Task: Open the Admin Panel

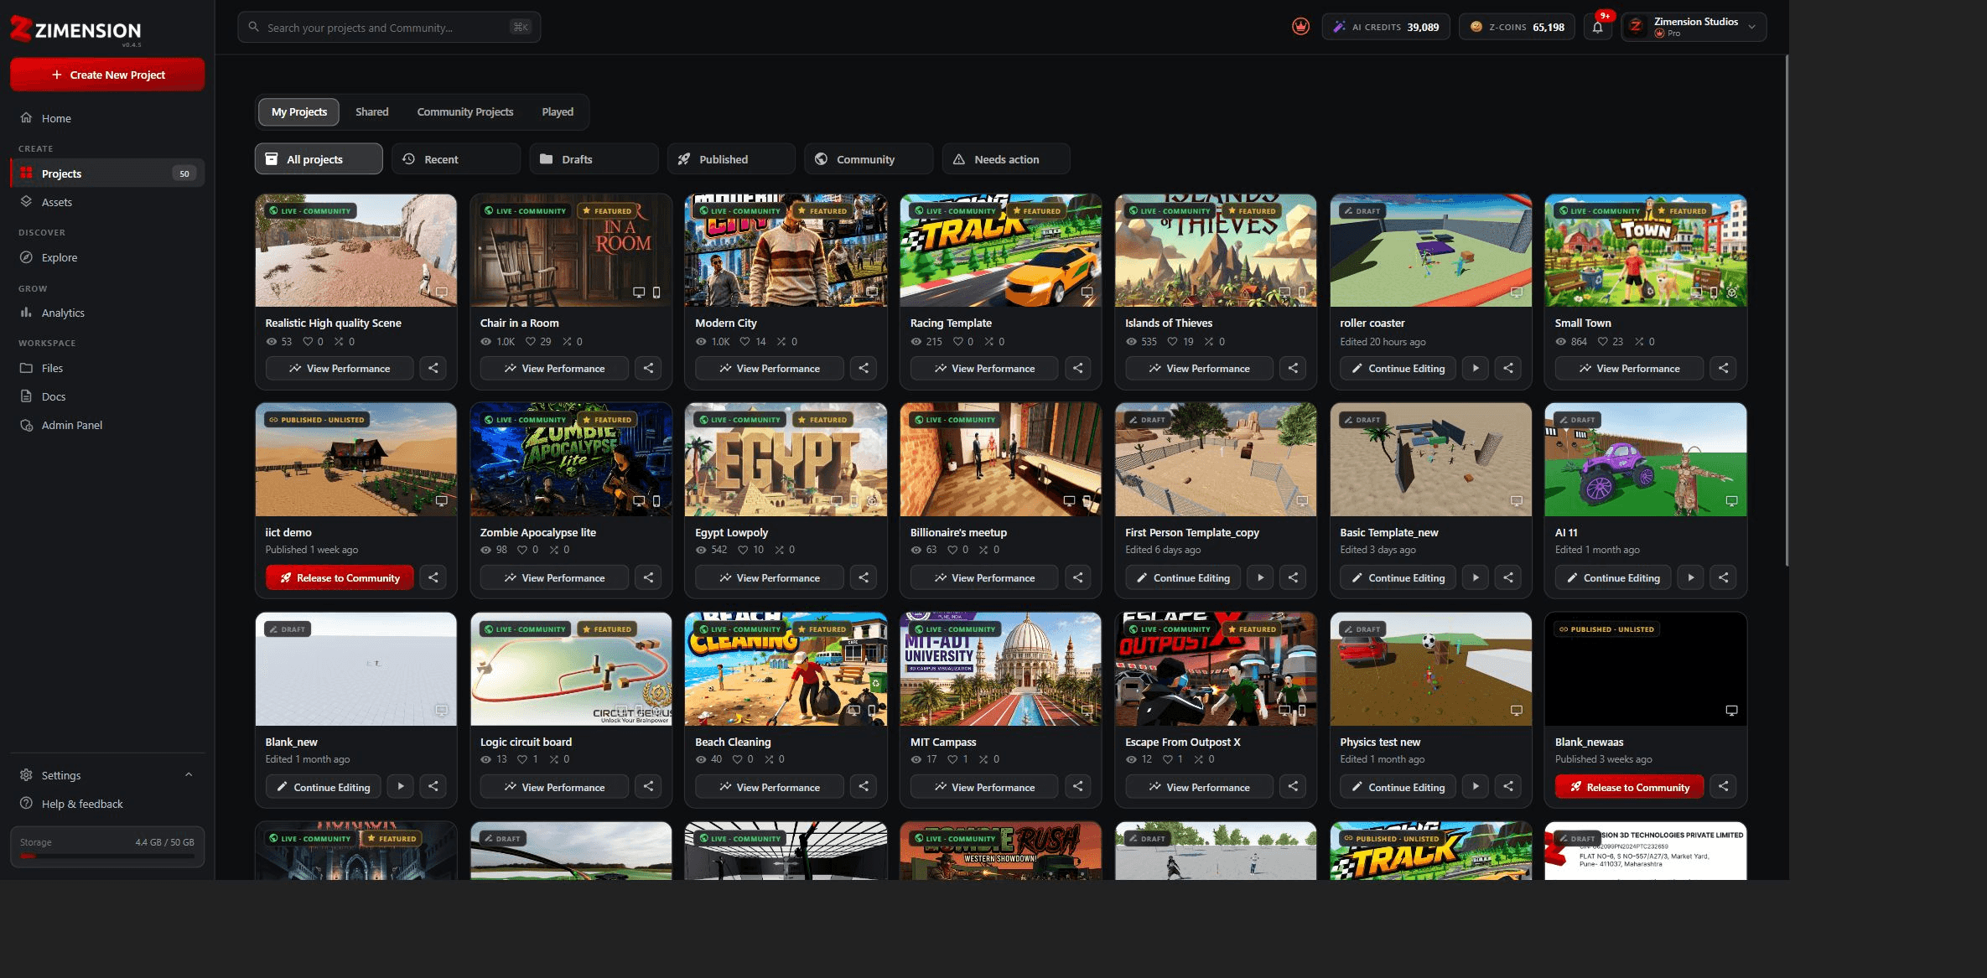Action: point(107,425)
